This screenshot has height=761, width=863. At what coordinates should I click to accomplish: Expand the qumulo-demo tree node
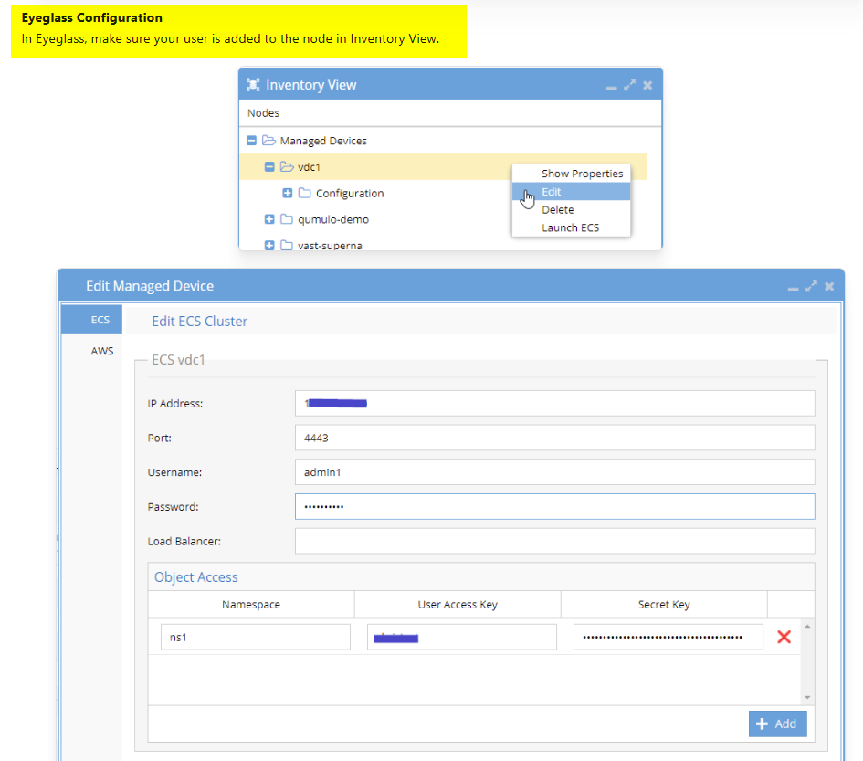269,219
